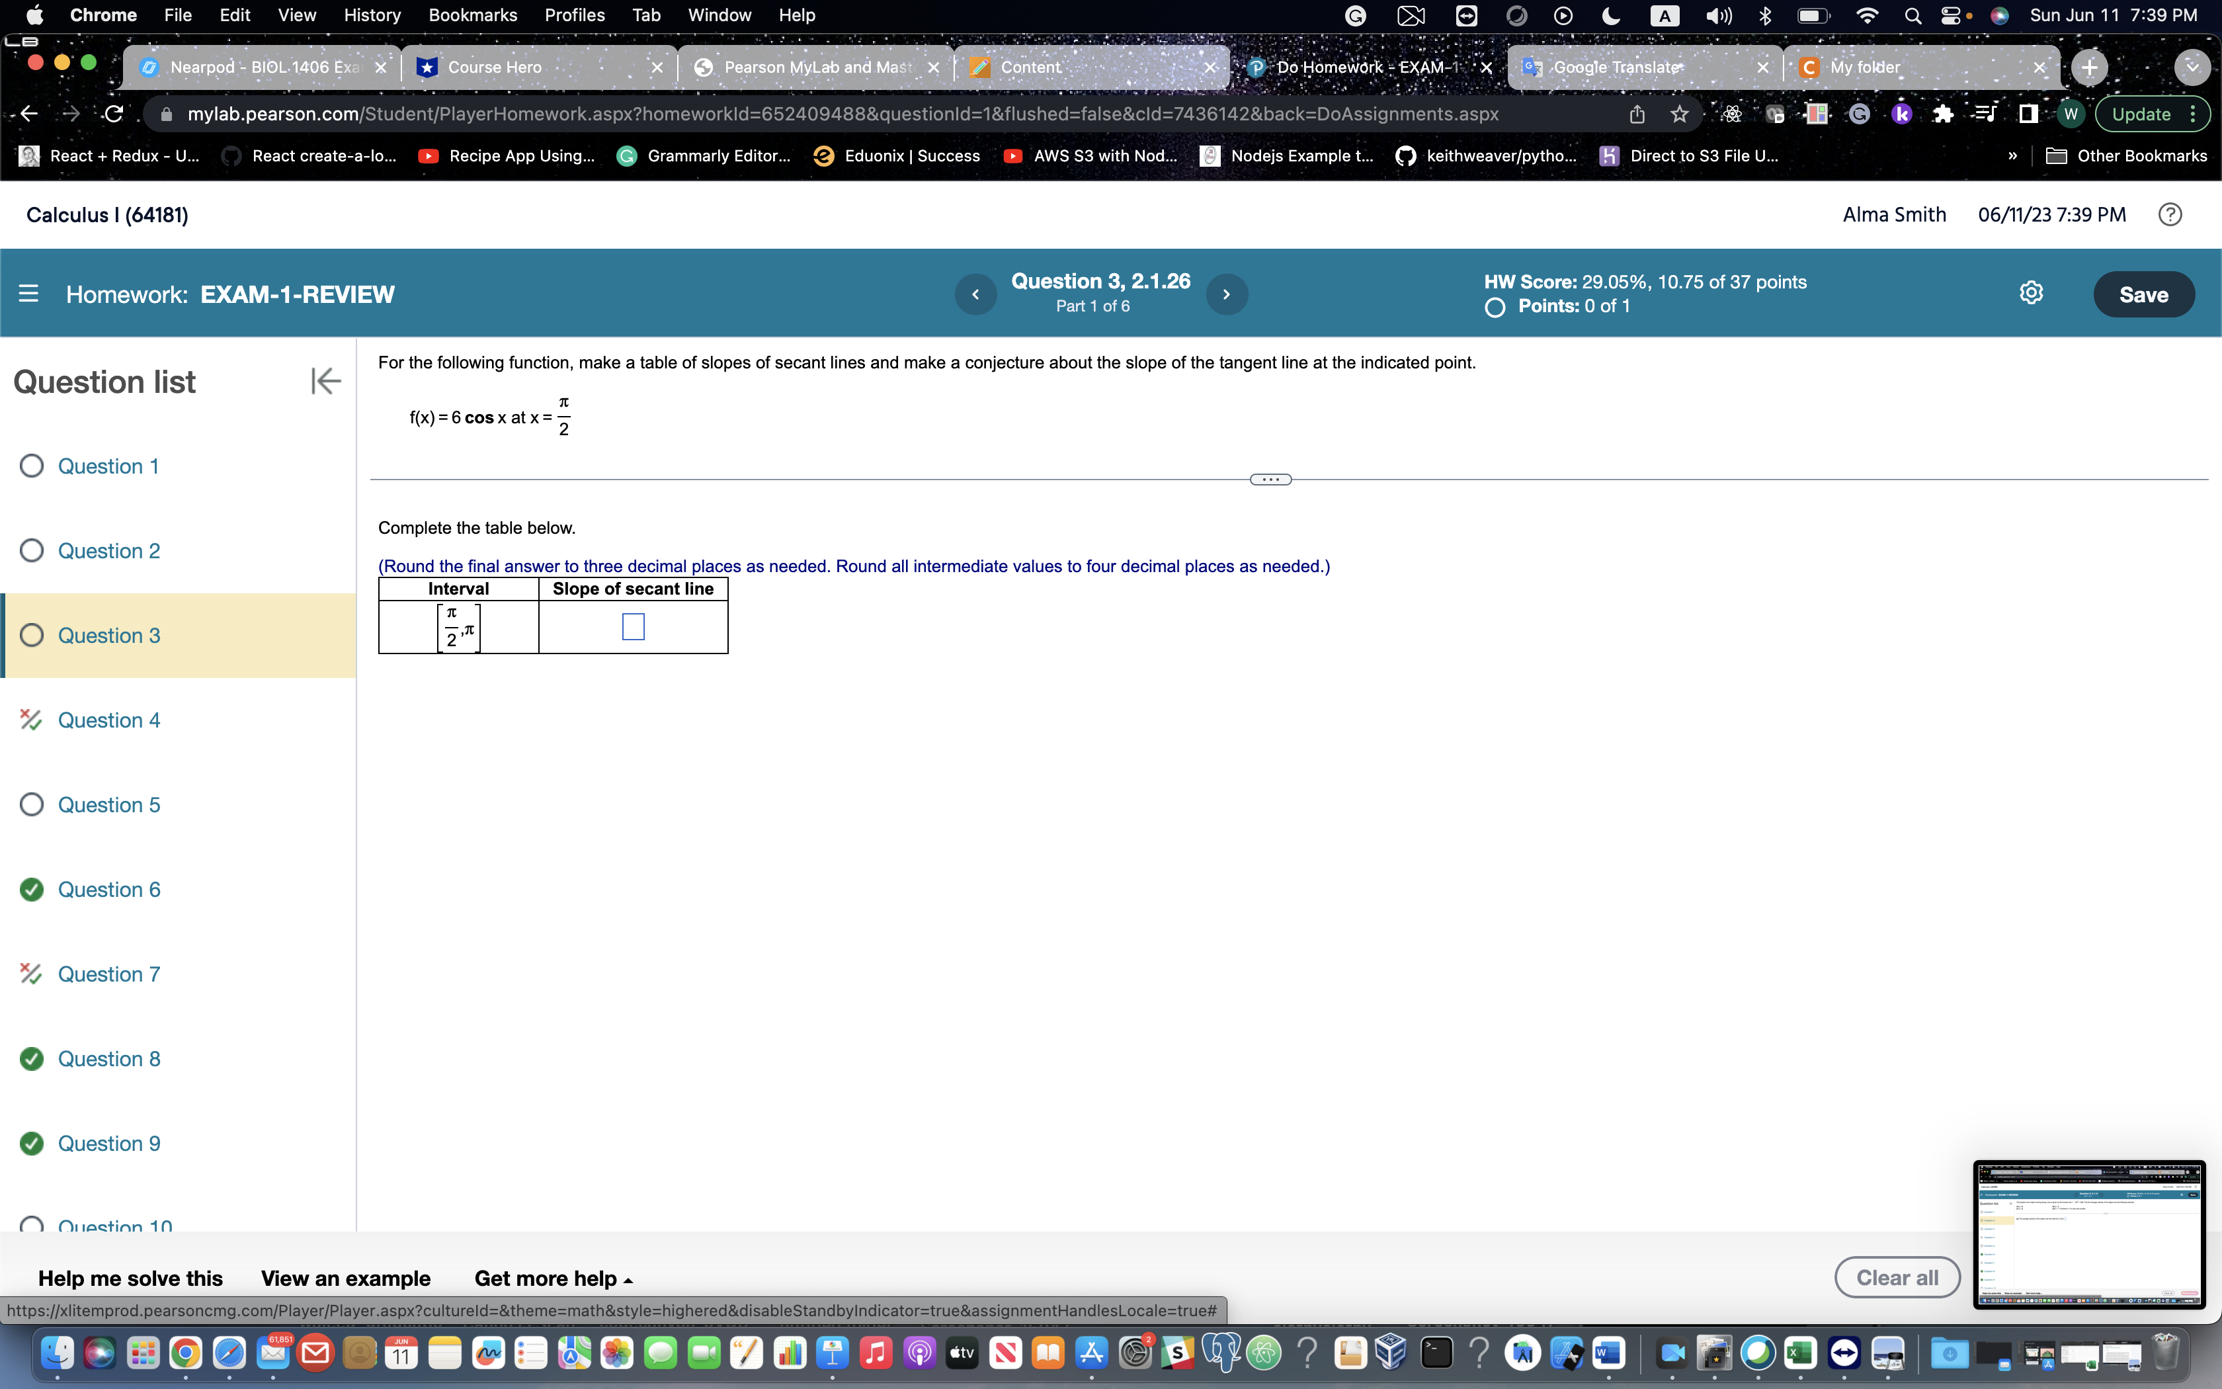Open the Bookmarks menu in the menu bar

tap(473, 15)
